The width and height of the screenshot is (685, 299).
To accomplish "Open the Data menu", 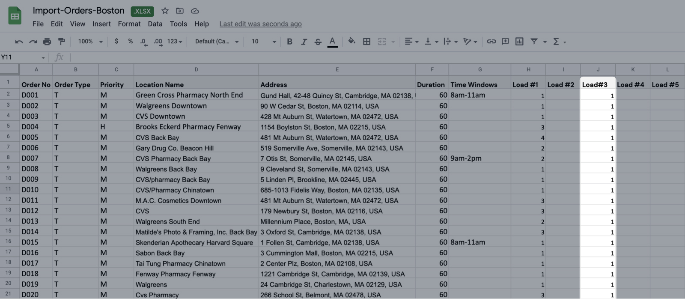I will pyautogui.click(x=155, y=24).
